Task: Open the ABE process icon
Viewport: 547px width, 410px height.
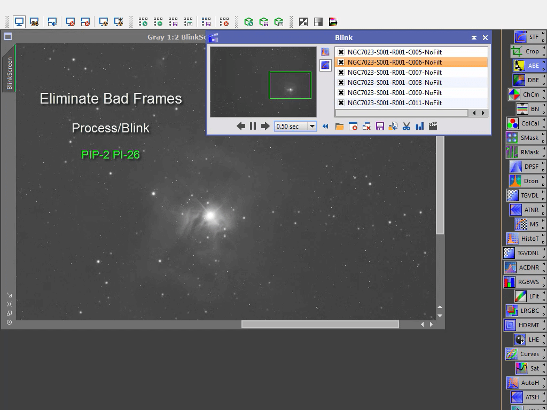Action: point(528,66)
